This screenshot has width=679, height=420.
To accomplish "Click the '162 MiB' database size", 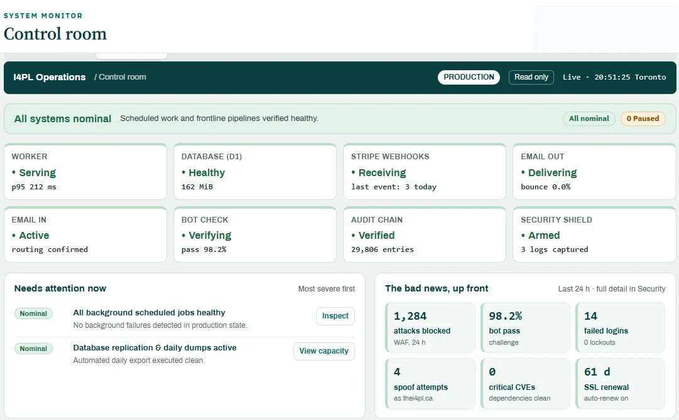I will (197, 187).
